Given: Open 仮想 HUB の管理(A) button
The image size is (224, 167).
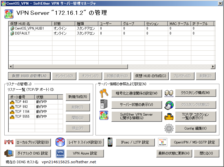Looking at the screenshot, I should click(29, 76).
